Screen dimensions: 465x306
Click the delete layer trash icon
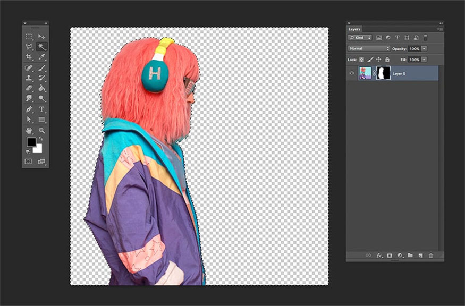[x=430, y=256]
